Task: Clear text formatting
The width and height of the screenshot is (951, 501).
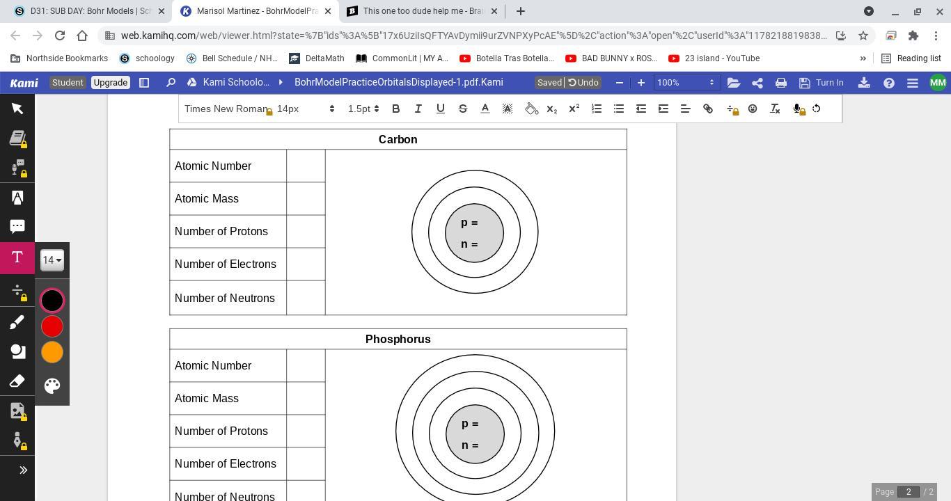Action: tap(774, 109)
